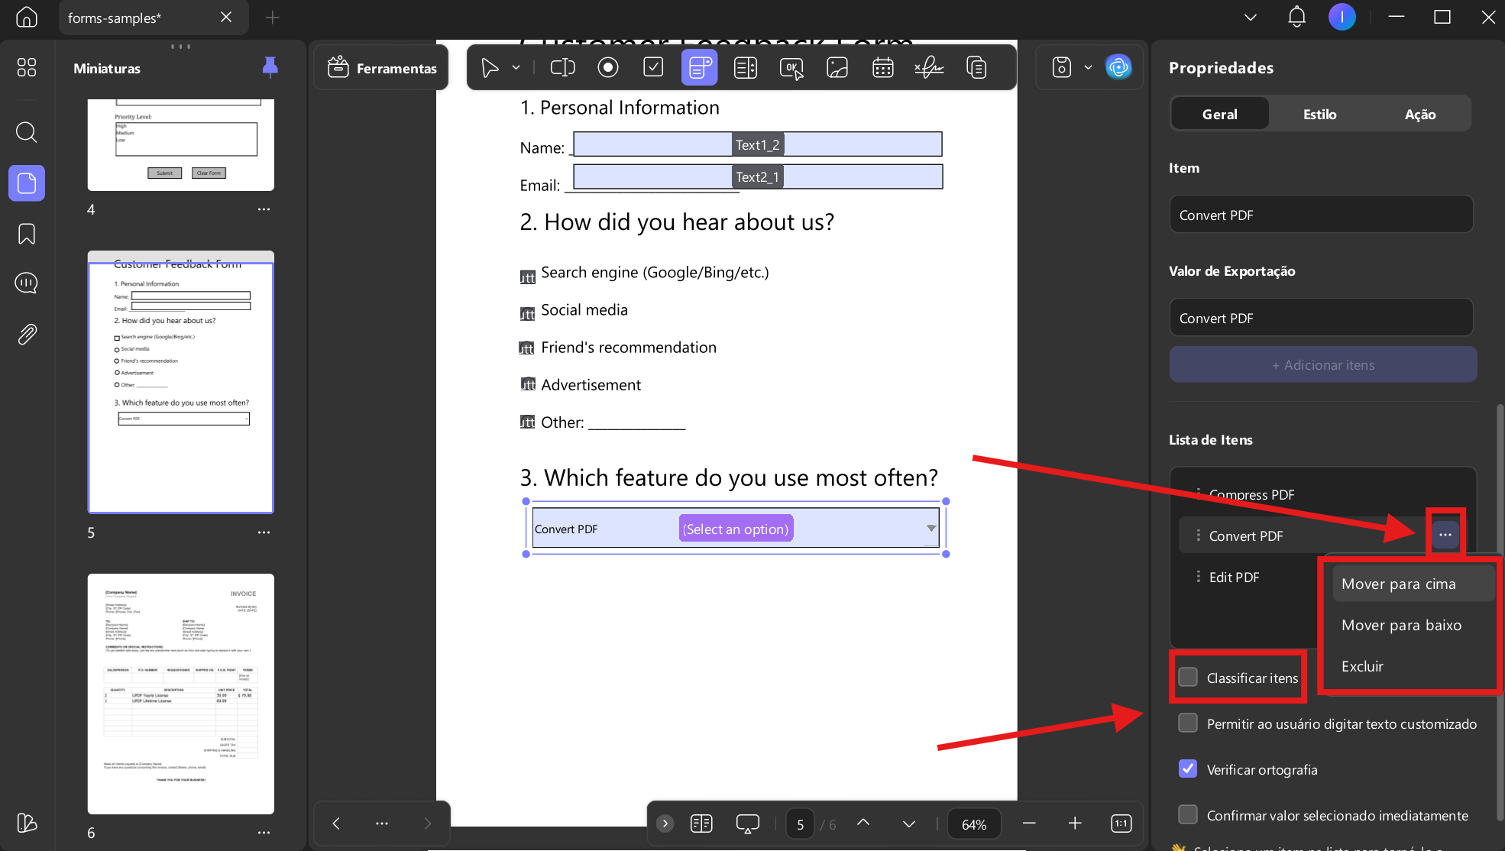This screenshot has height=851, width=1505.
Task: Select the signature field tool
Action: pos(929,68)
